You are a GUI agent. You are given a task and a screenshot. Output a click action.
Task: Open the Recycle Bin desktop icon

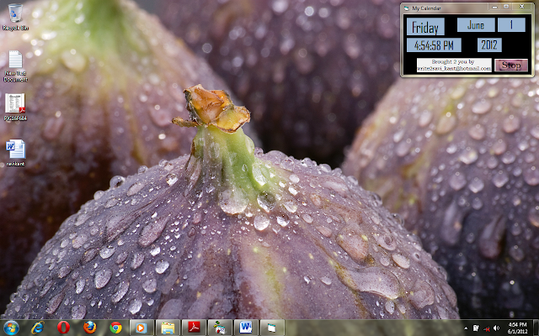coord(15,17)
